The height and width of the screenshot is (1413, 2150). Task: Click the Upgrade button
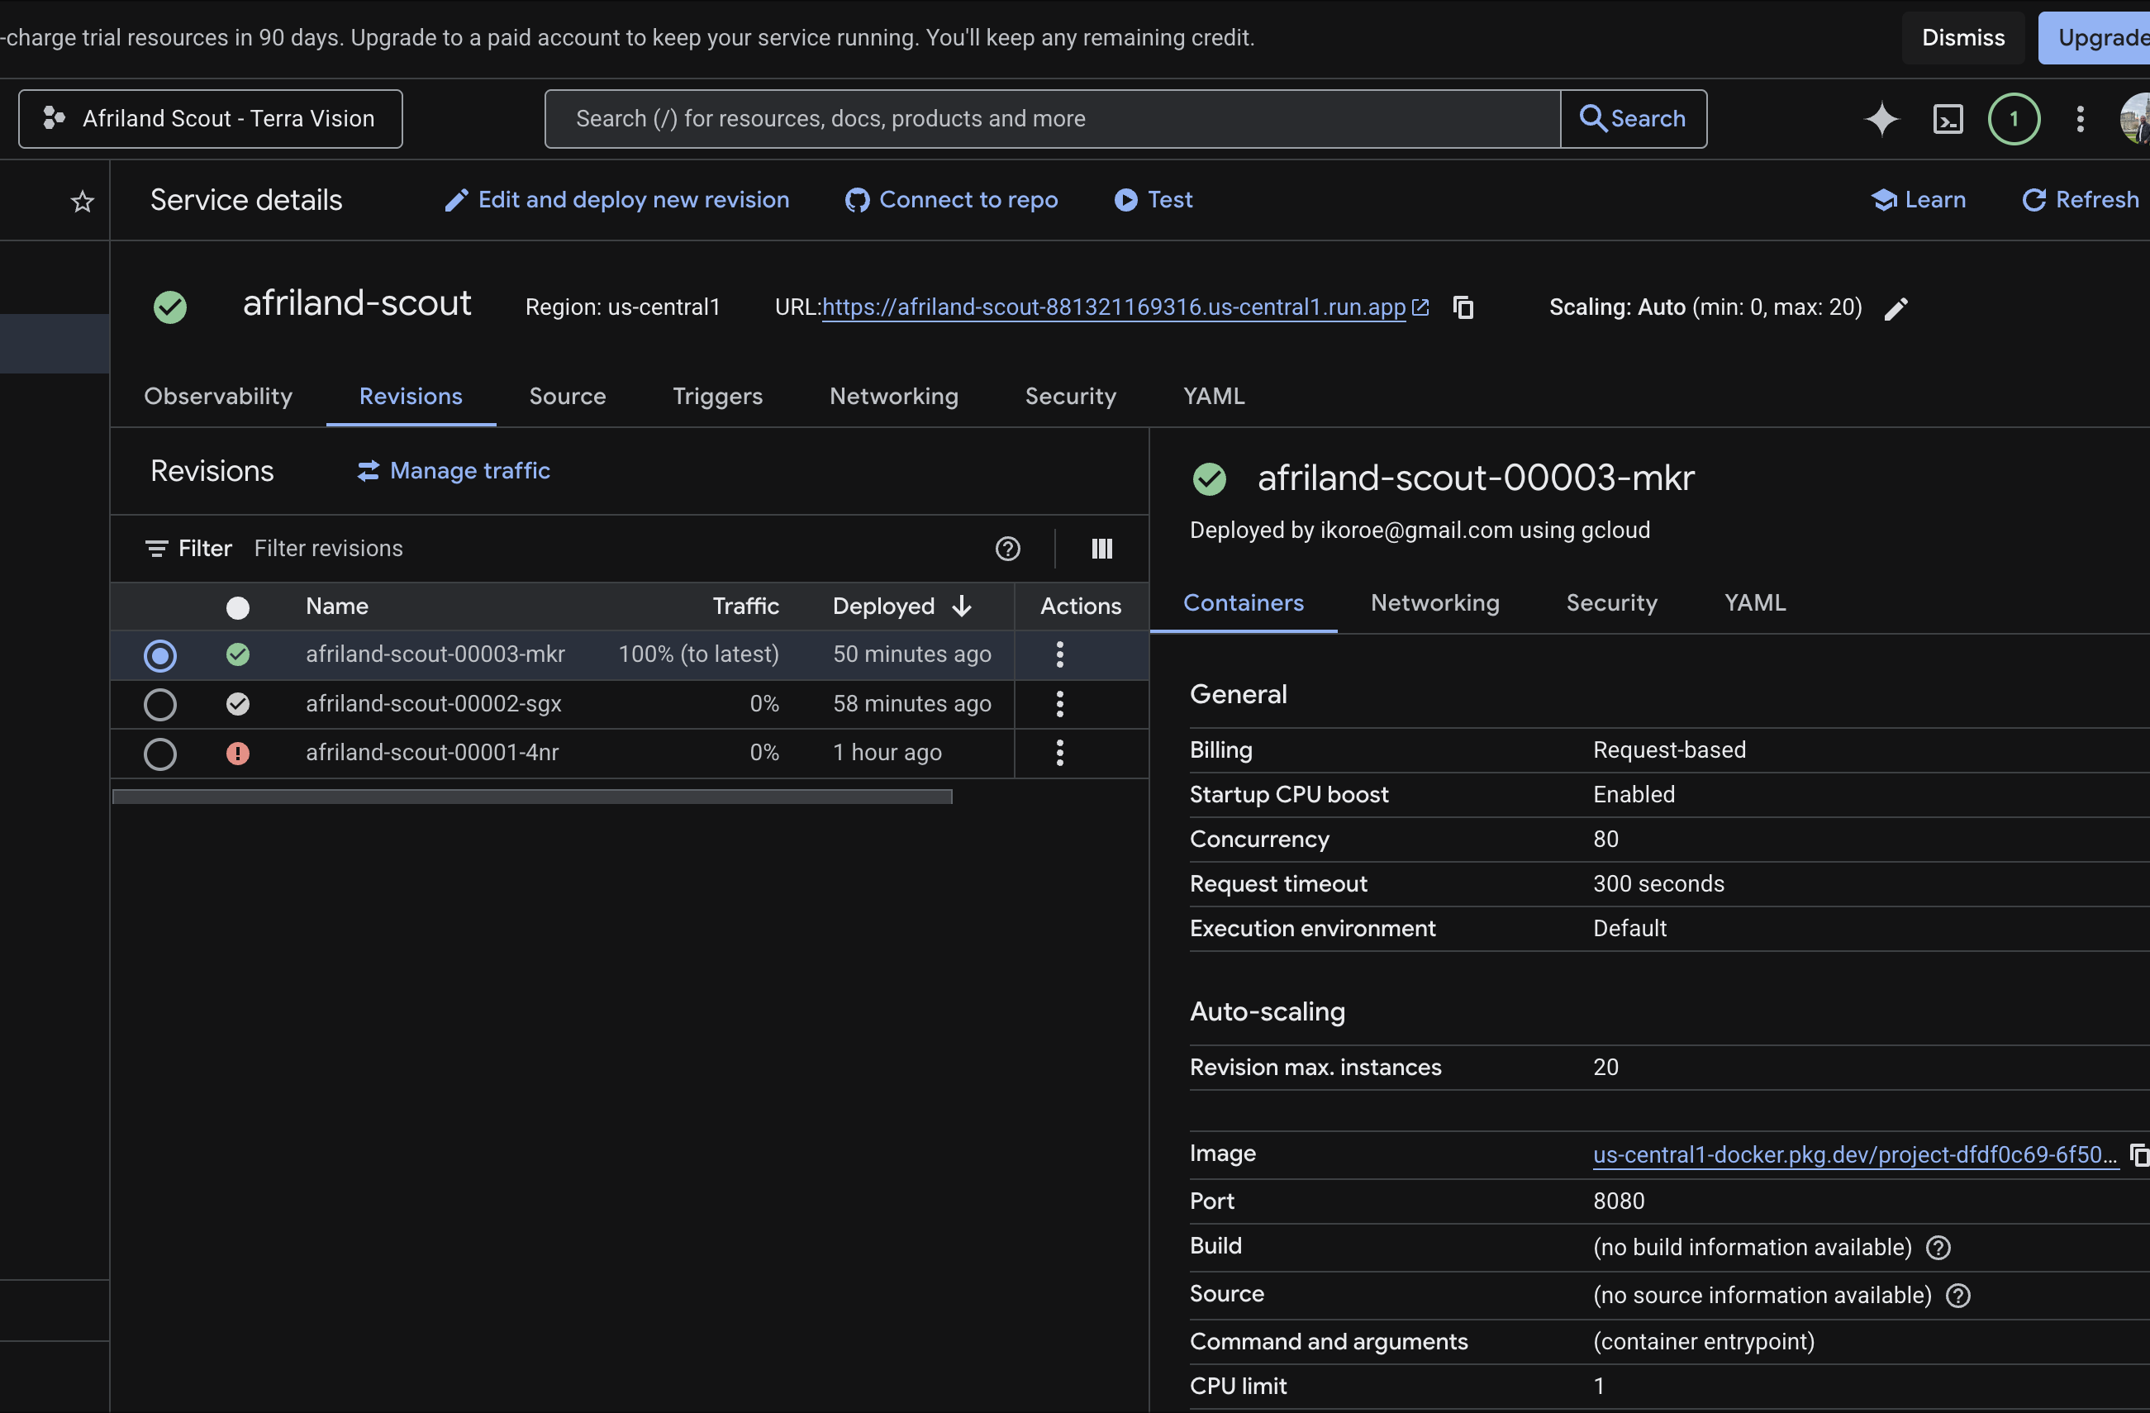[x=2094, y=37]
